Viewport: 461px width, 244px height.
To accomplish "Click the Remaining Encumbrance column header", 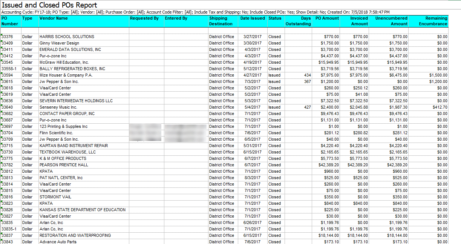I will point(429,21).
